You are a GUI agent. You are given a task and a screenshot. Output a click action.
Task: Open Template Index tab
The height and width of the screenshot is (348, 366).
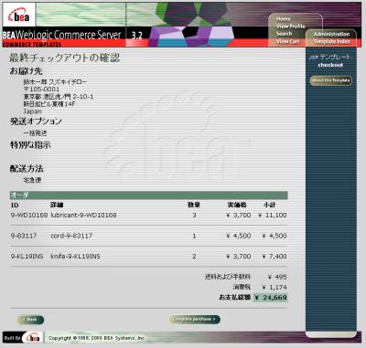coord(332,41)
